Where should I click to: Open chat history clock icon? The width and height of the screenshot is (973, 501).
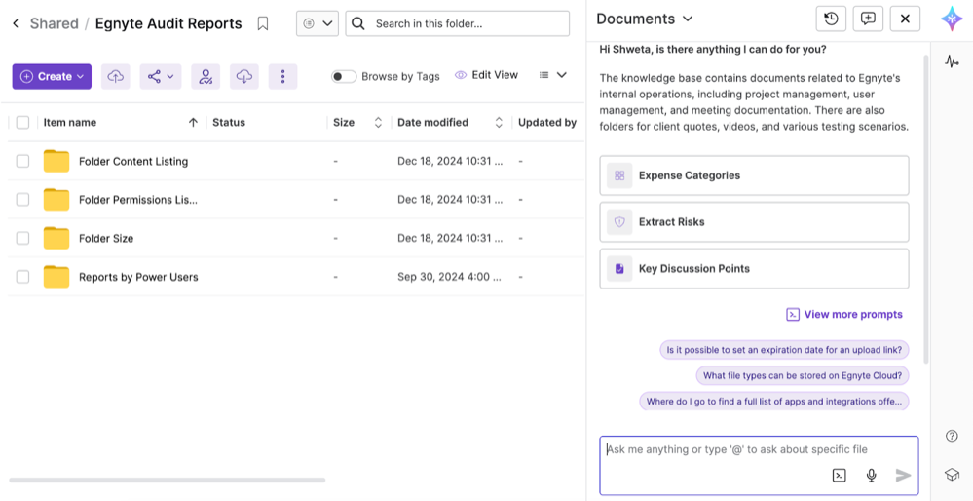[830, 19]
